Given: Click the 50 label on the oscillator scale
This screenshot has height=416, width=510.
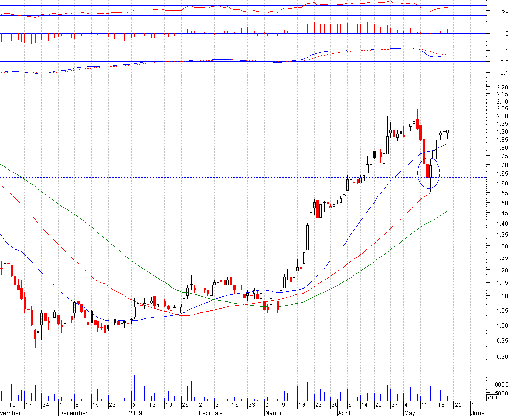Looking at the screenshot, I should point(505,11).
